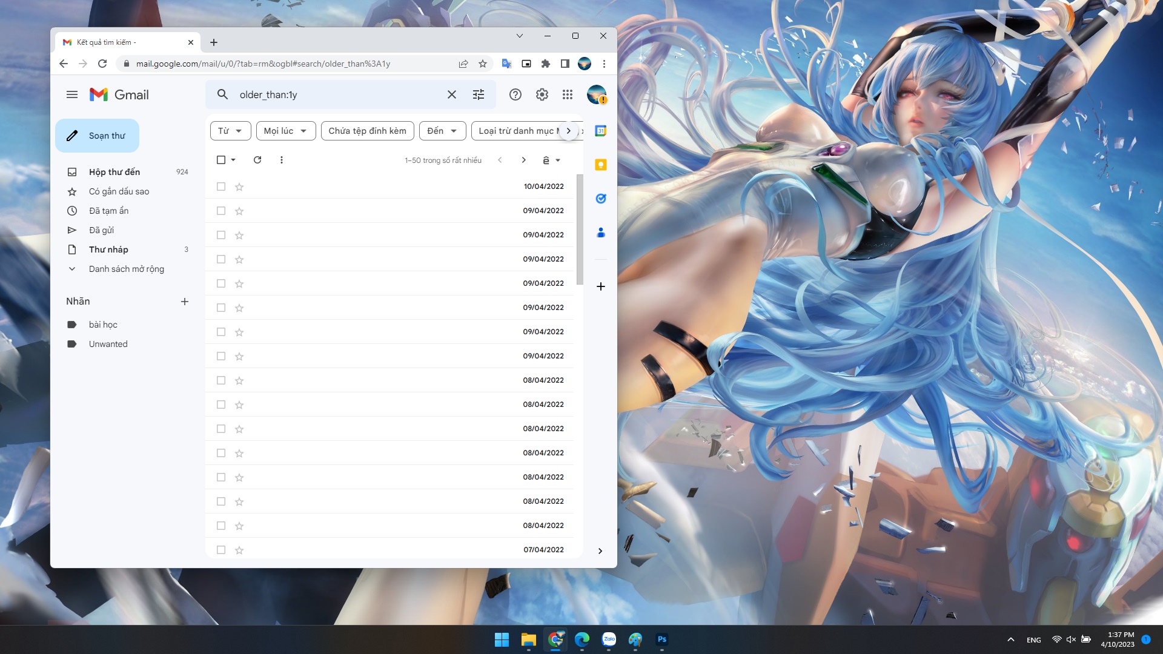Refresh the email list
Image resolution: width=1163 pixels, height=654 pixels.
point(257,160)
